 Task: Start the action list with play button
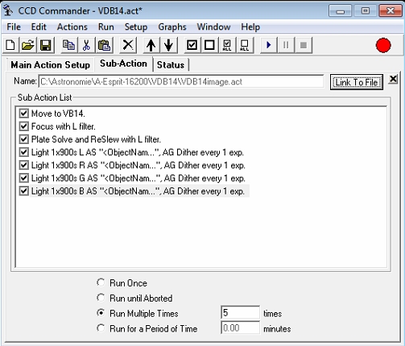[x=269, y=45]
